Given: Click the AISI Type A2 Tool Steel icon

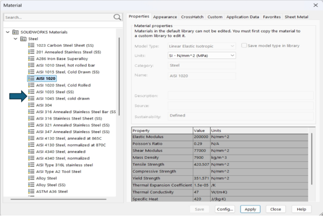Looking at the screenshot, I should click(x=31, y=172).
